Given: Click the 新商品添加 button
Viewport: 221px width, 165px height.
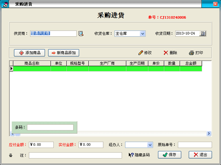Looking at the screenshot, I should coord(63,53).
